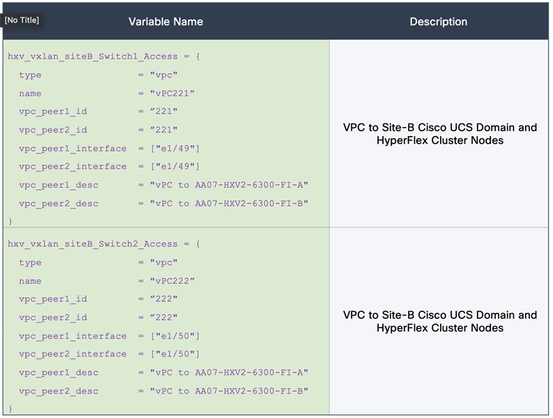Click the hxv_vxlan_siteB_Switch1_Access variable line
This screenshot has height=418, width=553.
coord(104,57)
